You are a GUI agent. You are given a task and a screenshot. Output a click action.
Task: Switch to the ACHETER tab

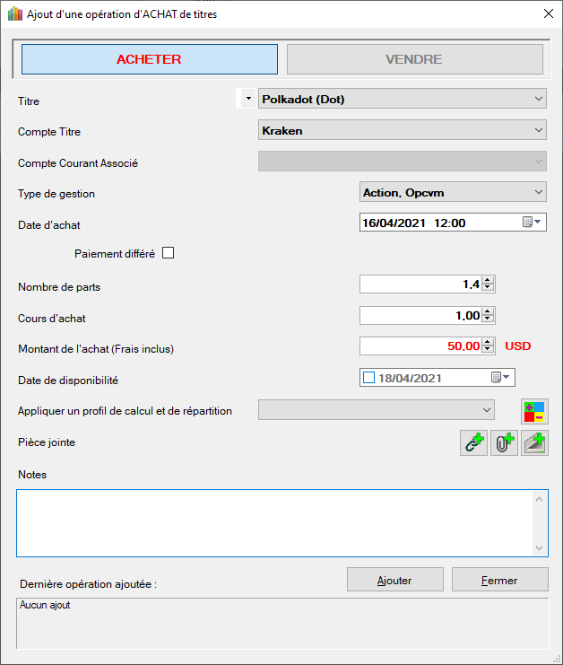[x=149, y=59]
